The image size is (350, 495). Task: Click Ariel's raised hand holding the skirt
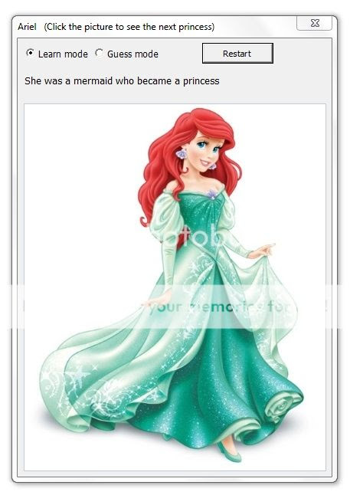click(262, 251)
